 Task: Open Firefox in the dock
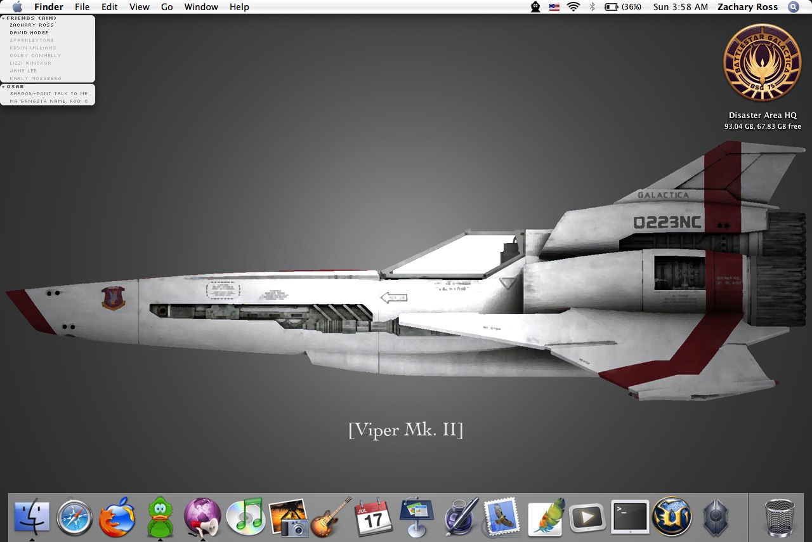(117, 517)
